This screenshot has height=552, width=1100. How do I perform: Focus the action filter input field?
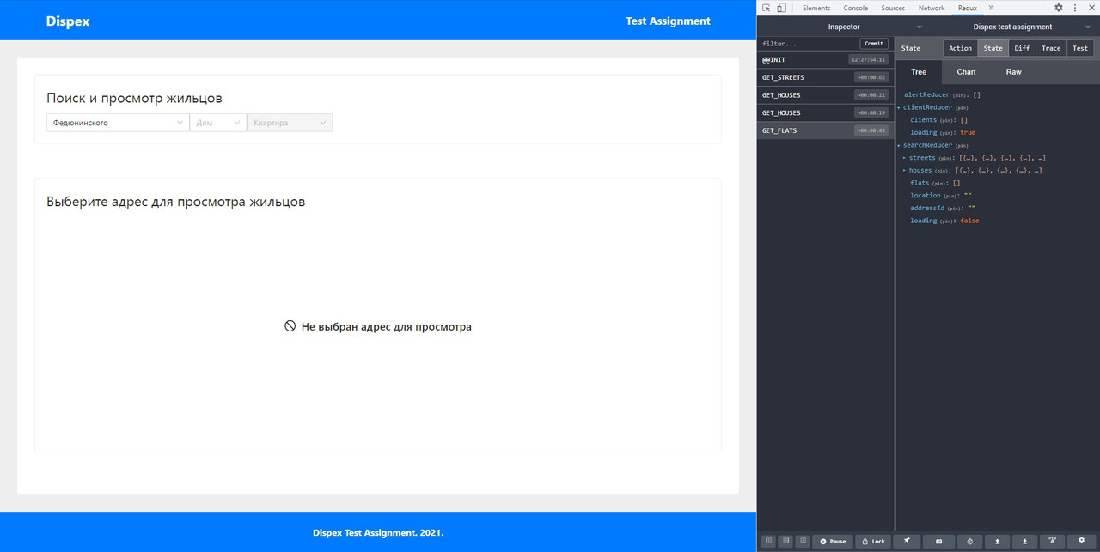pos(810,44)
